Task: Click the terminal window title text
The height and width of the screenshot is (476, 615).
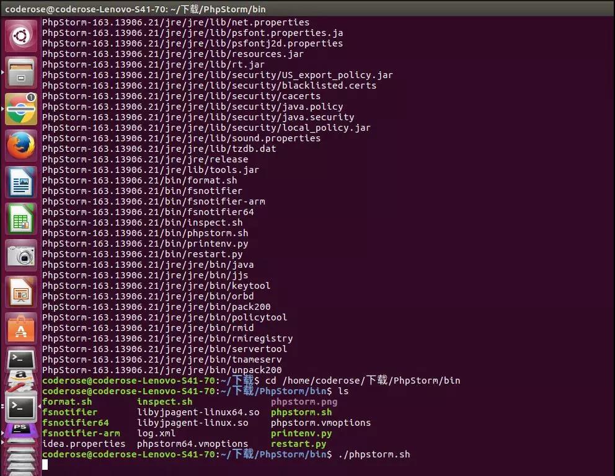Action: point(135,9)
